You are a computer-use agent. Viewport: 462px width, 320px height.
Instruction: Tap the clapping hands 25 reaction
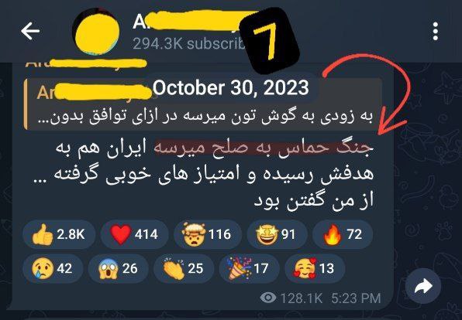tap(184, 268)
